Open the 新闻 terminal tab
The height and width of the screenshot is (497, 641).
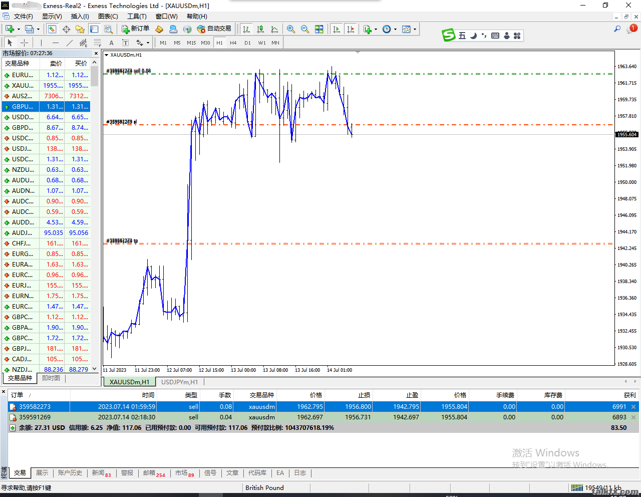point(101,473)
